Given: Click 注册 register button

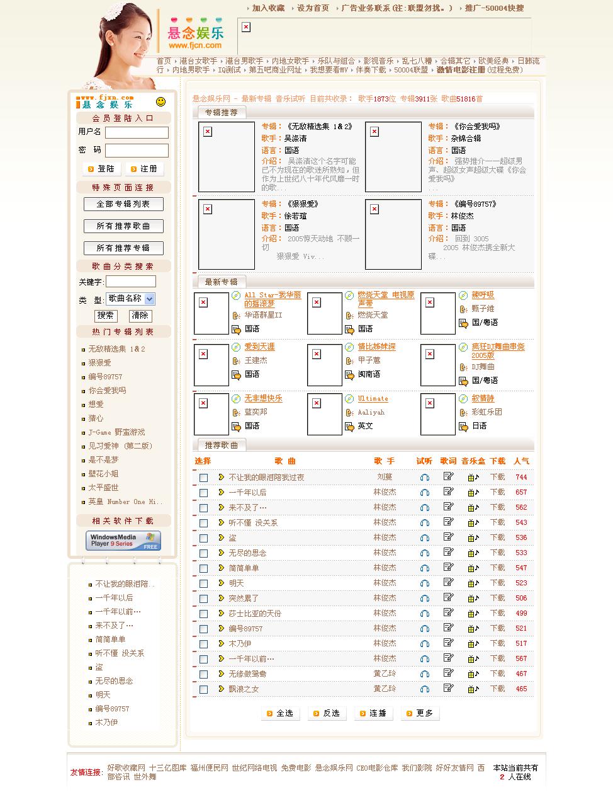Looking at the screenshot, I should click(144, 169).
